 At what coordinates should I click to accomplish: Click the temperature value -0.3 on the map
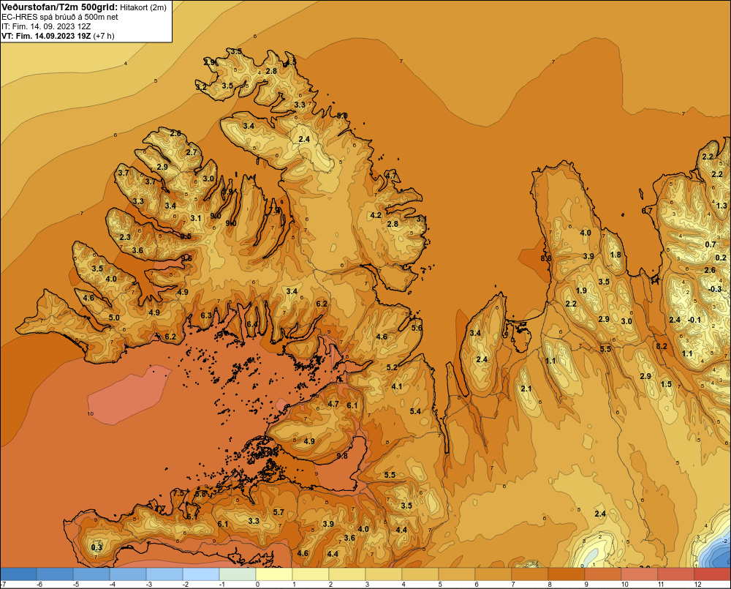tap(715, 289)
